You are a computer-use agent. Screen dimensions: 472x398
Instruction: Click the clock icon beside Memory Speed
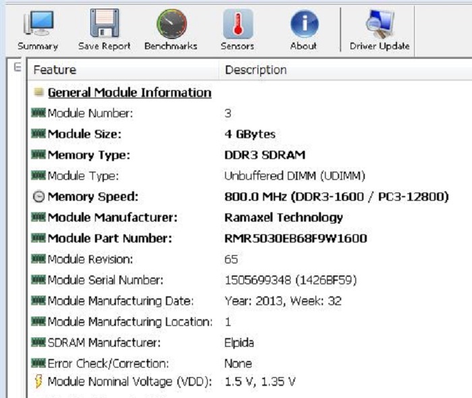coord(38,197)
